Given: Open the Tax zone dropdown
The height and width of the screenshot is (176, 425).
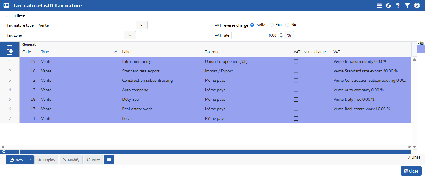Looking at the screenshot, I should click(x=130, y=35).
